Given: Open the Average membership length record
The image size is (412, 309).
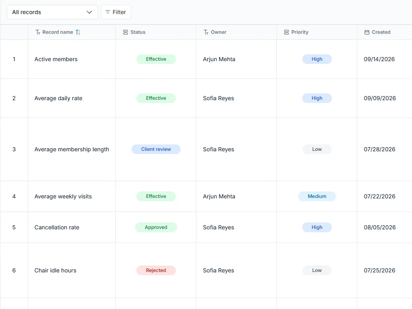Looking at the screenshot, I should pos(72,149).
